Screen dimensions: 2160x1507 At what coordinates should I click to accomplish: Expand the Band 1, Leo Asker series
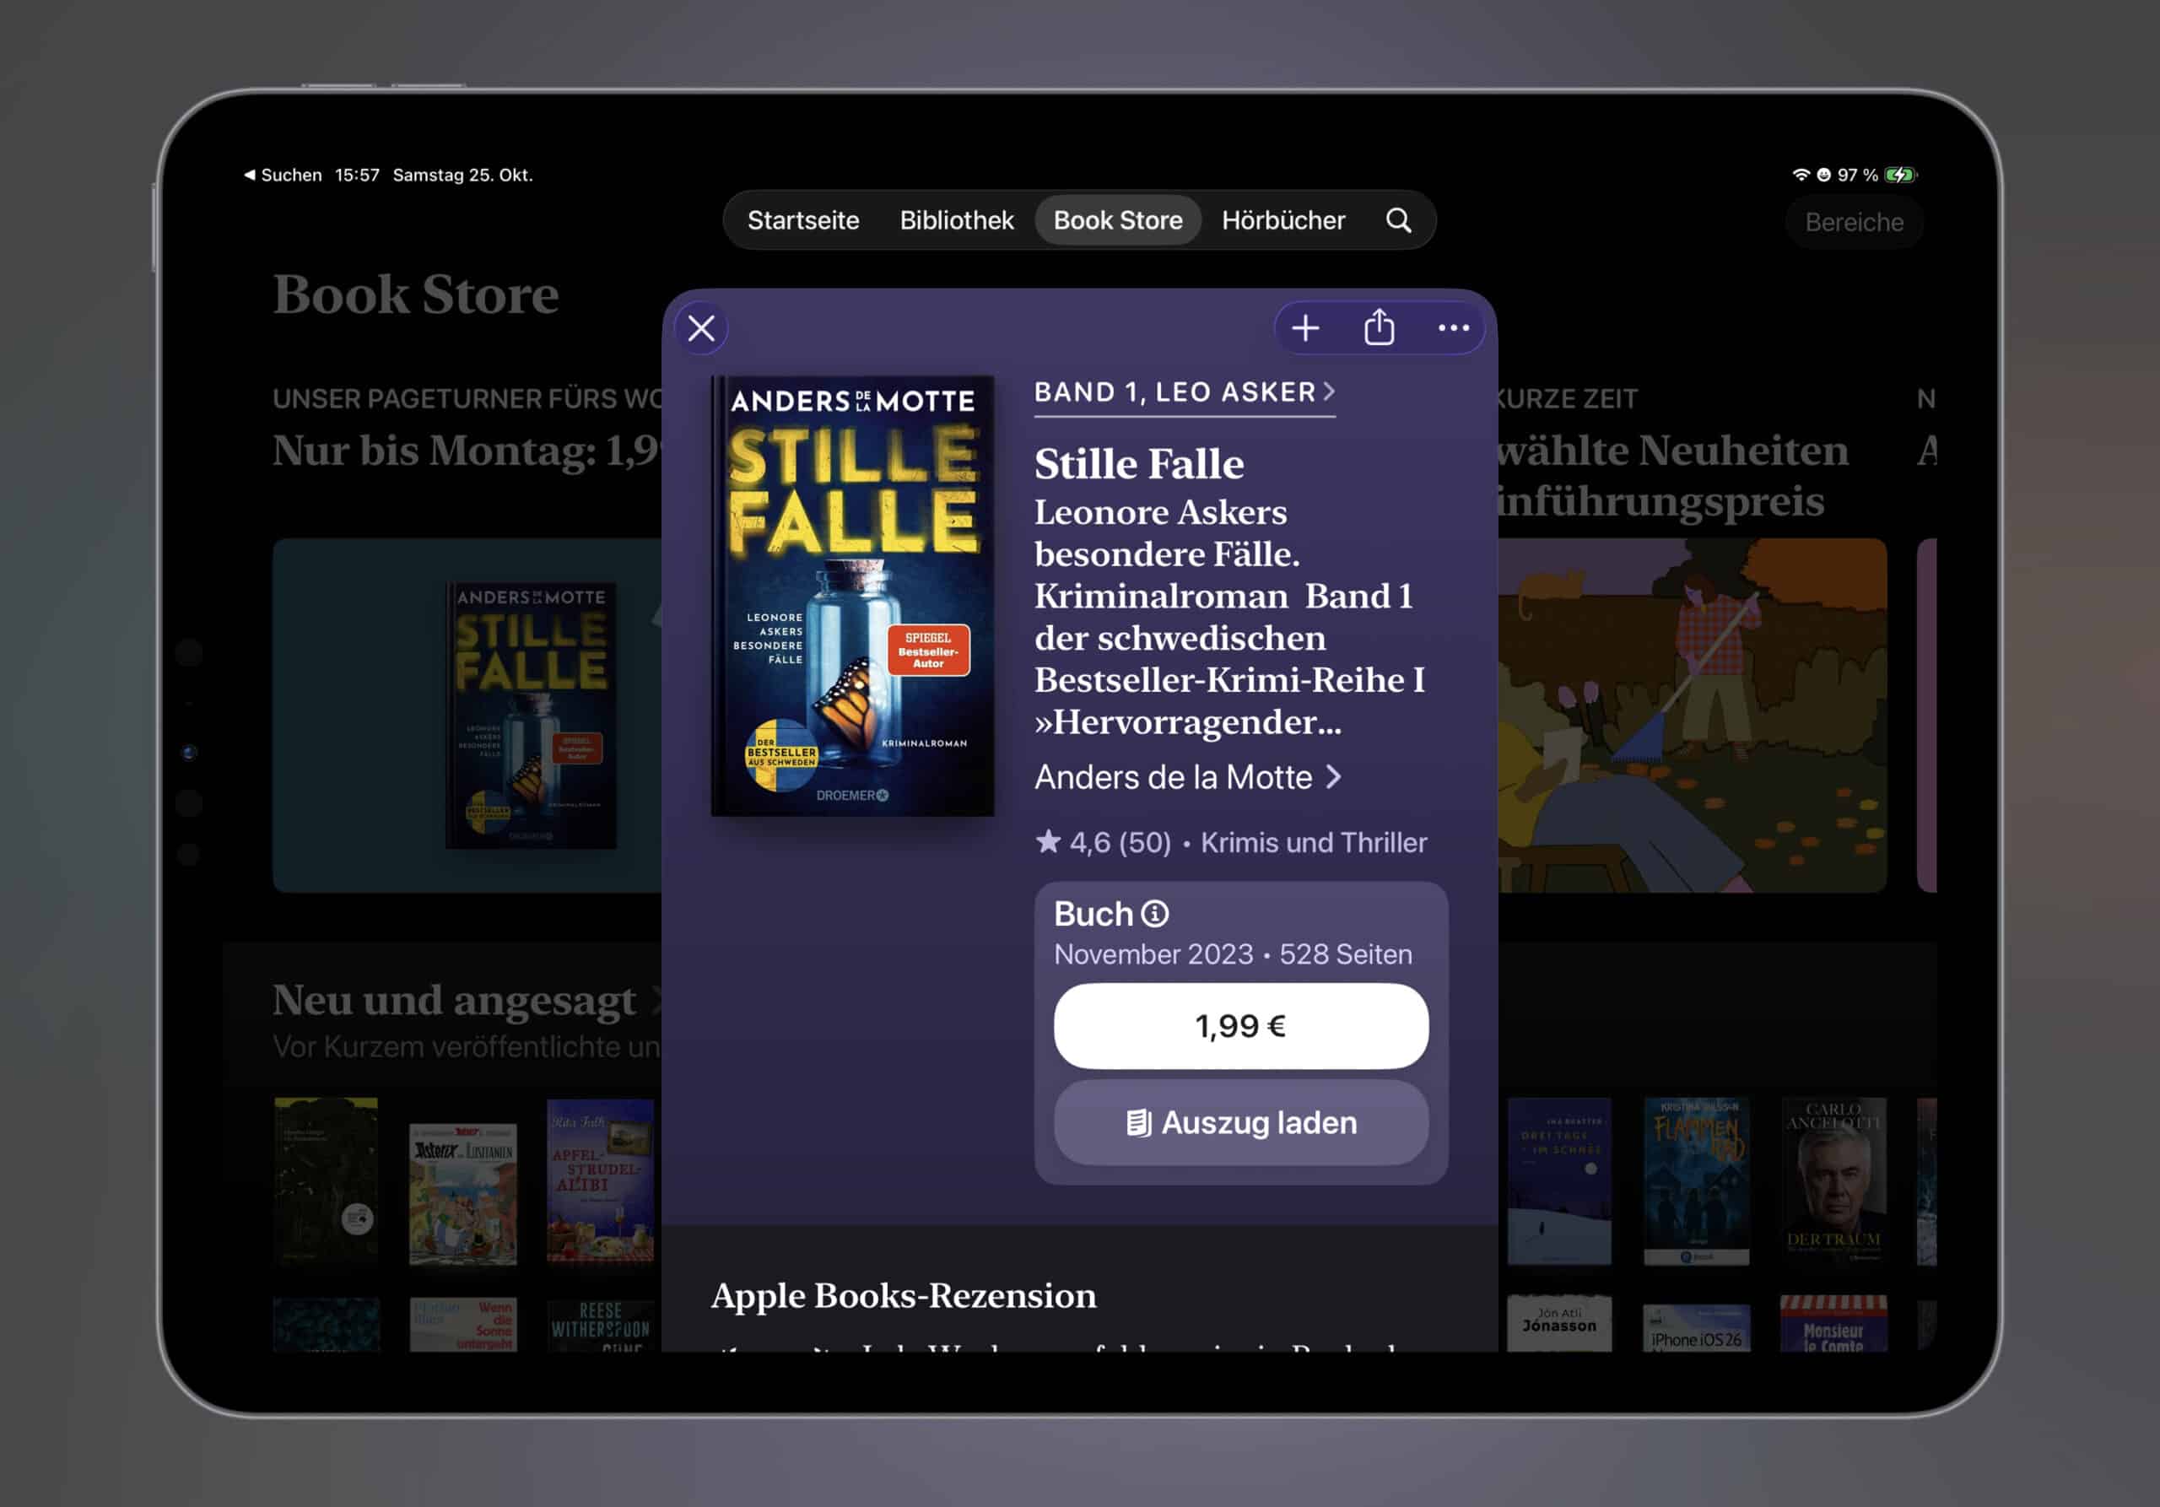point(1184,392)
